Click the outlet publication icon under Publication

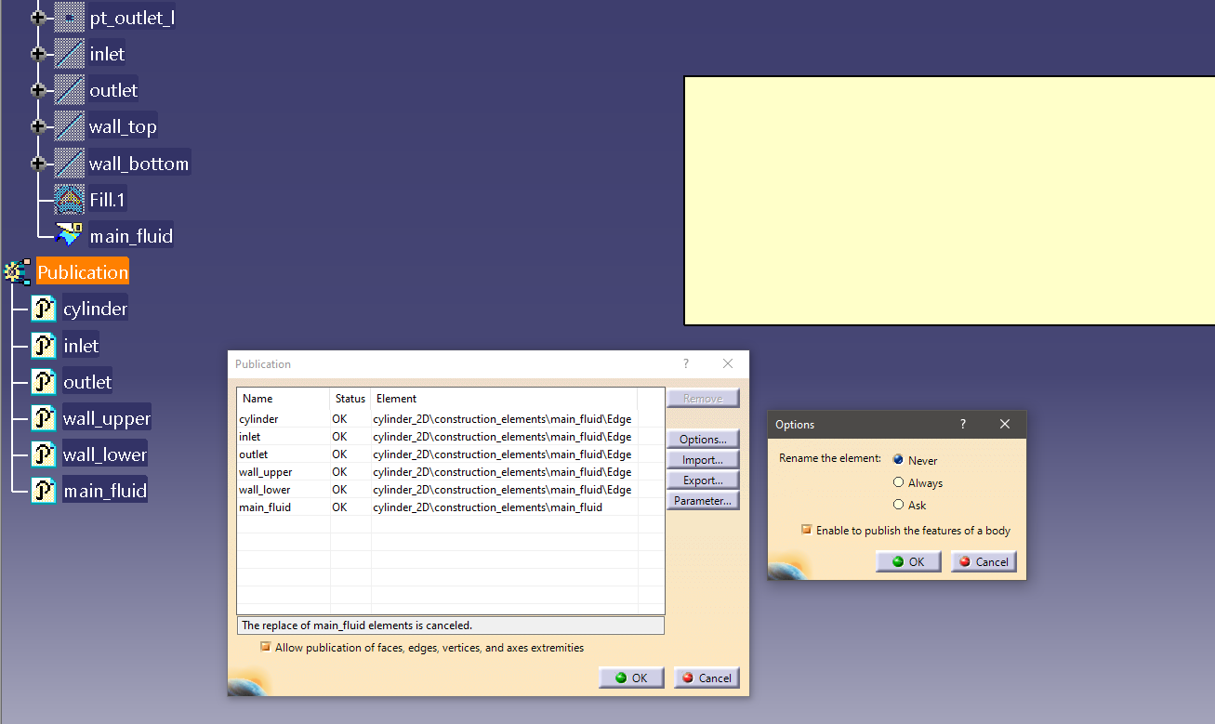(x=44, y=382)
